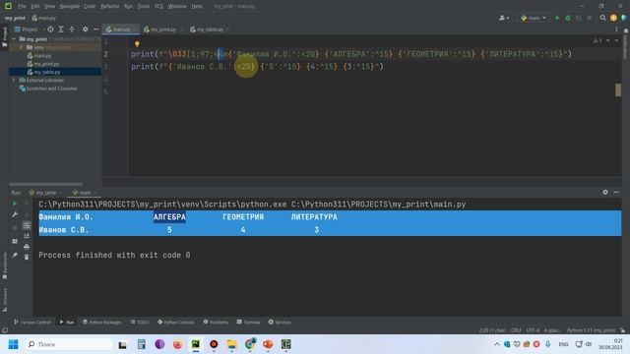
Task: Toggle the Project side tool window stripe
Action: [4, 36]
